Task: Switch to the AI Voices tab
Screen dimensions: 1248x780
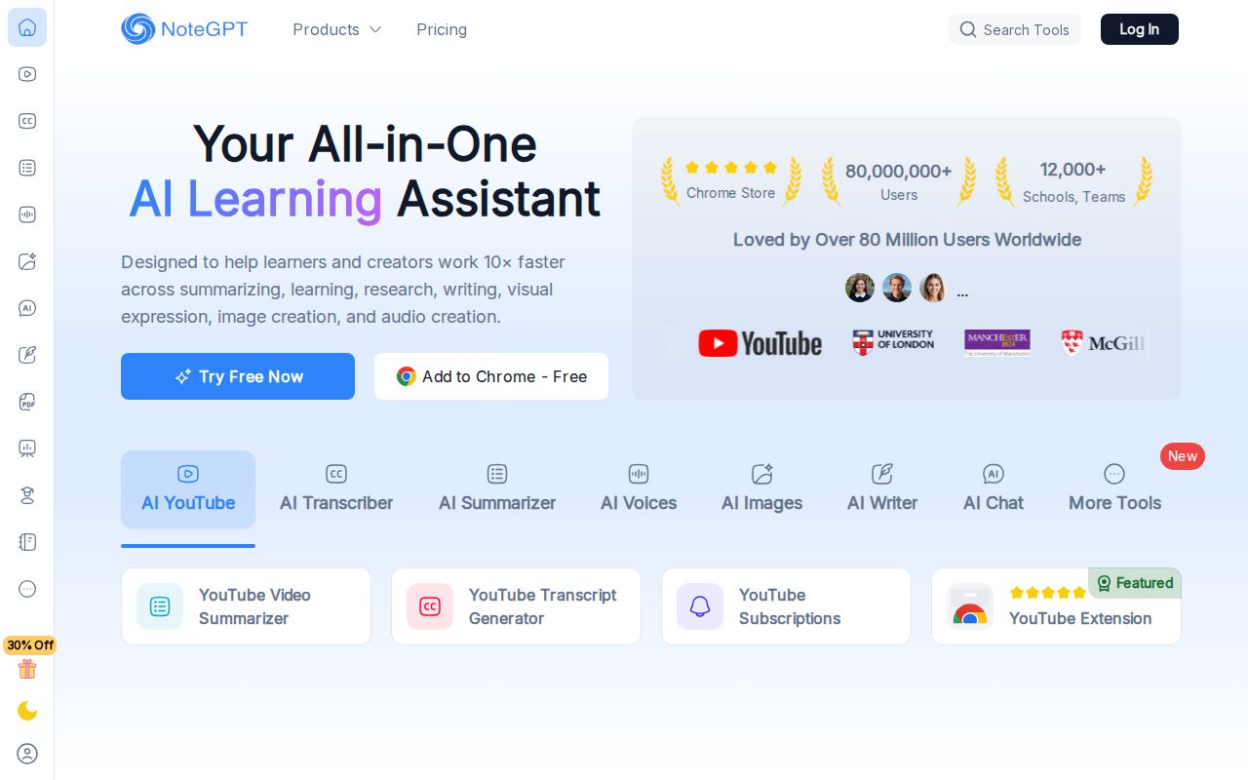Action: coord(639,489)
